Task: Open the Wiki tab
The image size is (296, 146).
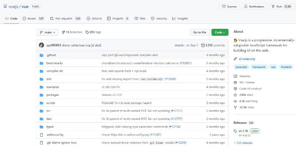Action: (140, 19)
